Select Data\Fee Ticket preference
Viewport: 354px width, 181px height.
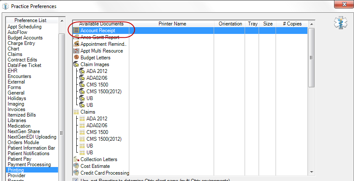[25, 65]
